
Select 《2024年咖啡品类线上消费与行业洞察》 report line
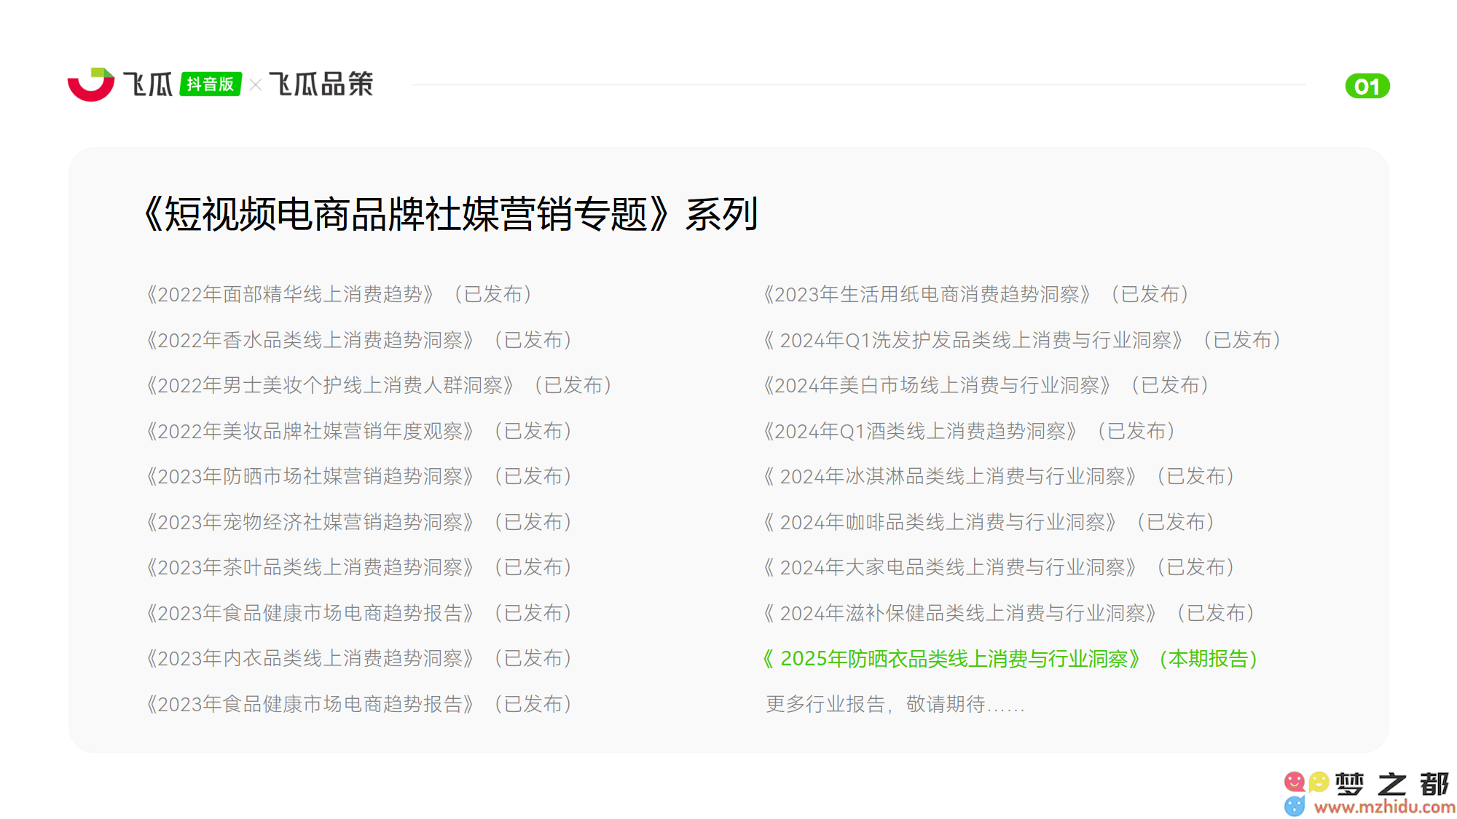[x=989, y=522]
